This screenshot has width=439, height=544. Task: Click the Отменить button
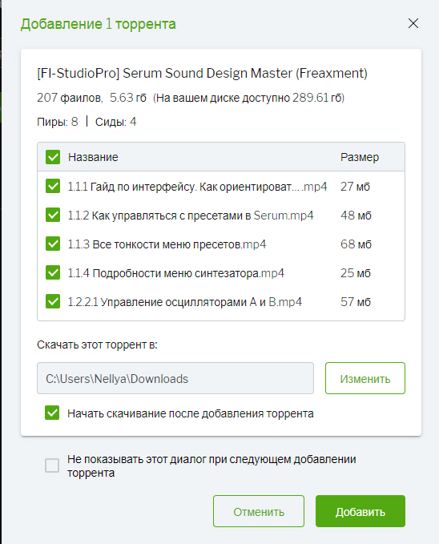[x=259, y=511]
